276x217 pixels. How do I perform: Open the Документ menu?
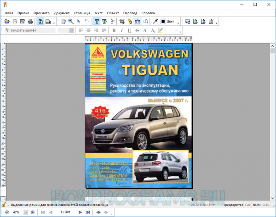[x=62, y=13]
